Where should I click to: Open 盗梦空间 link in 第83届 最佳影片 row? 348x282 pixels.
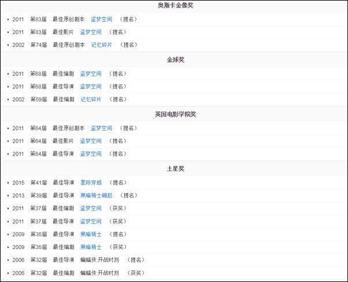coord(91,32)
